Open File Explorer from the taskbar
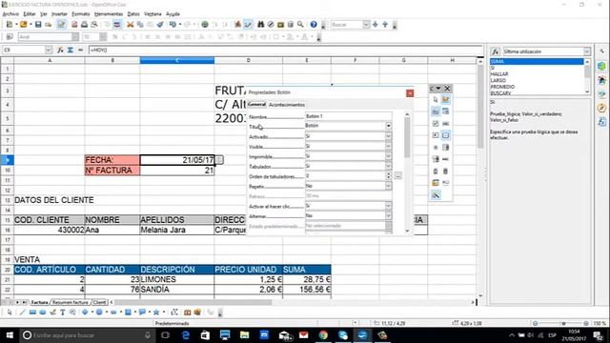 244,334
